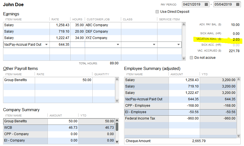Click the 644.35 rate field
This screenshot has height=146, width=244.
(60, 45)
